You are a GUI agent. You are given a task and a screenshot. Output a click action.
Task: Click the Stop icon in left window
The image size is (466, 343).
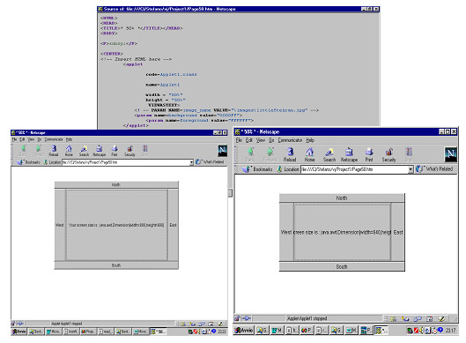click(x=144, y=151)
